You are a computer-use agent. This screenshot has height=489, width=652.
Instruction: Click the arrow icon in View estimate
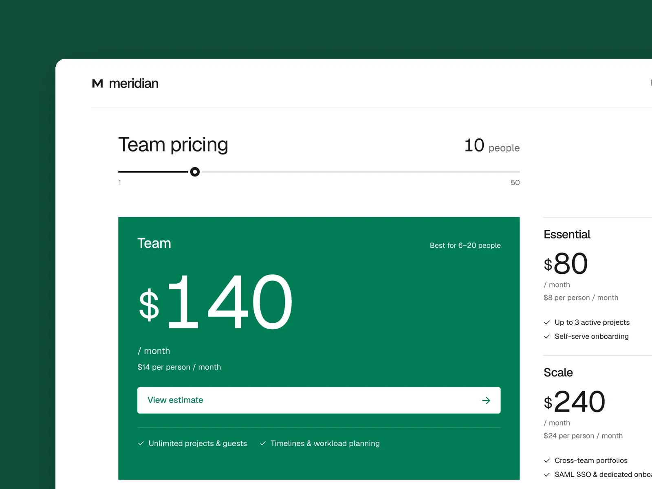486,401
